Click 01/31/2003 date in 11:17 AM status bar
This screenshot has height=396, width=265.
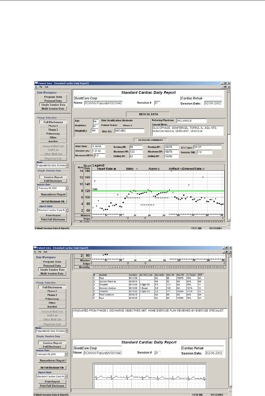[x=215, y=228]
